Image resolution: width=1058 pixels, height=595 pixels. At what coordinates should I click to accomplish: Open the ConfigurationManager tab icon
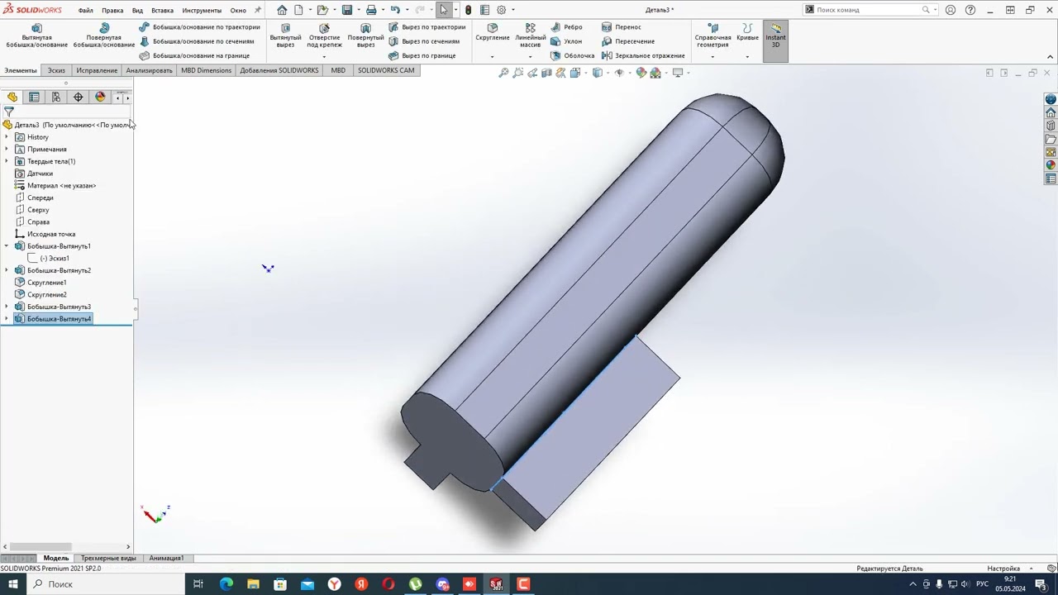coord(56,97)
